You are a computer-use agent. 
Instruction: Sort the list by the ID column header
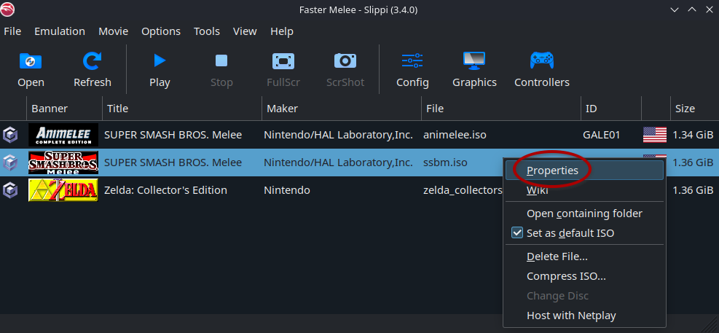[x=610, y=109]
